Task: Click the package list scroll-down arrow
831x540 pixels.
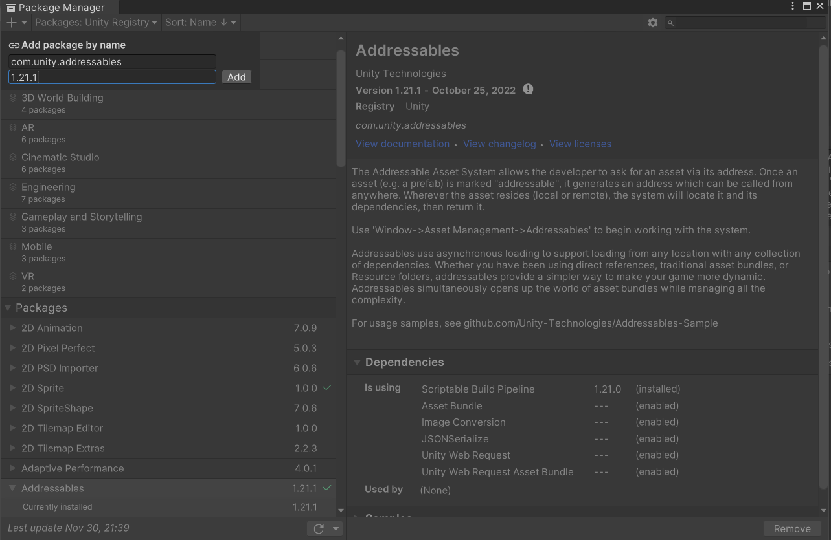Action: pos(341,510)
